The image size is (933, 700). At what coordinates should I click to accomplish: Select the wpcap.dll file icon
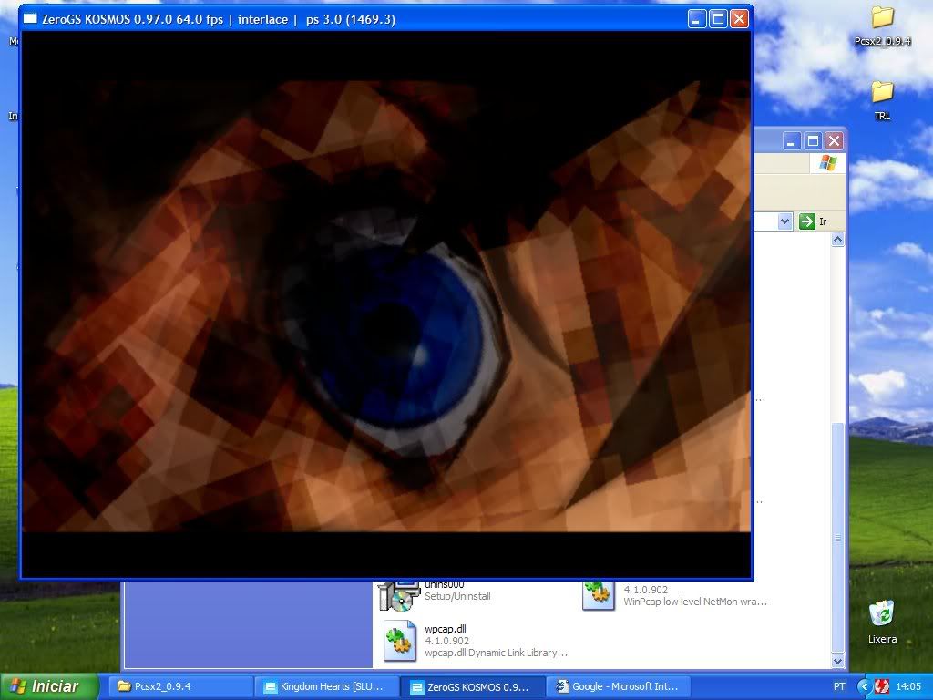point(399,639)
